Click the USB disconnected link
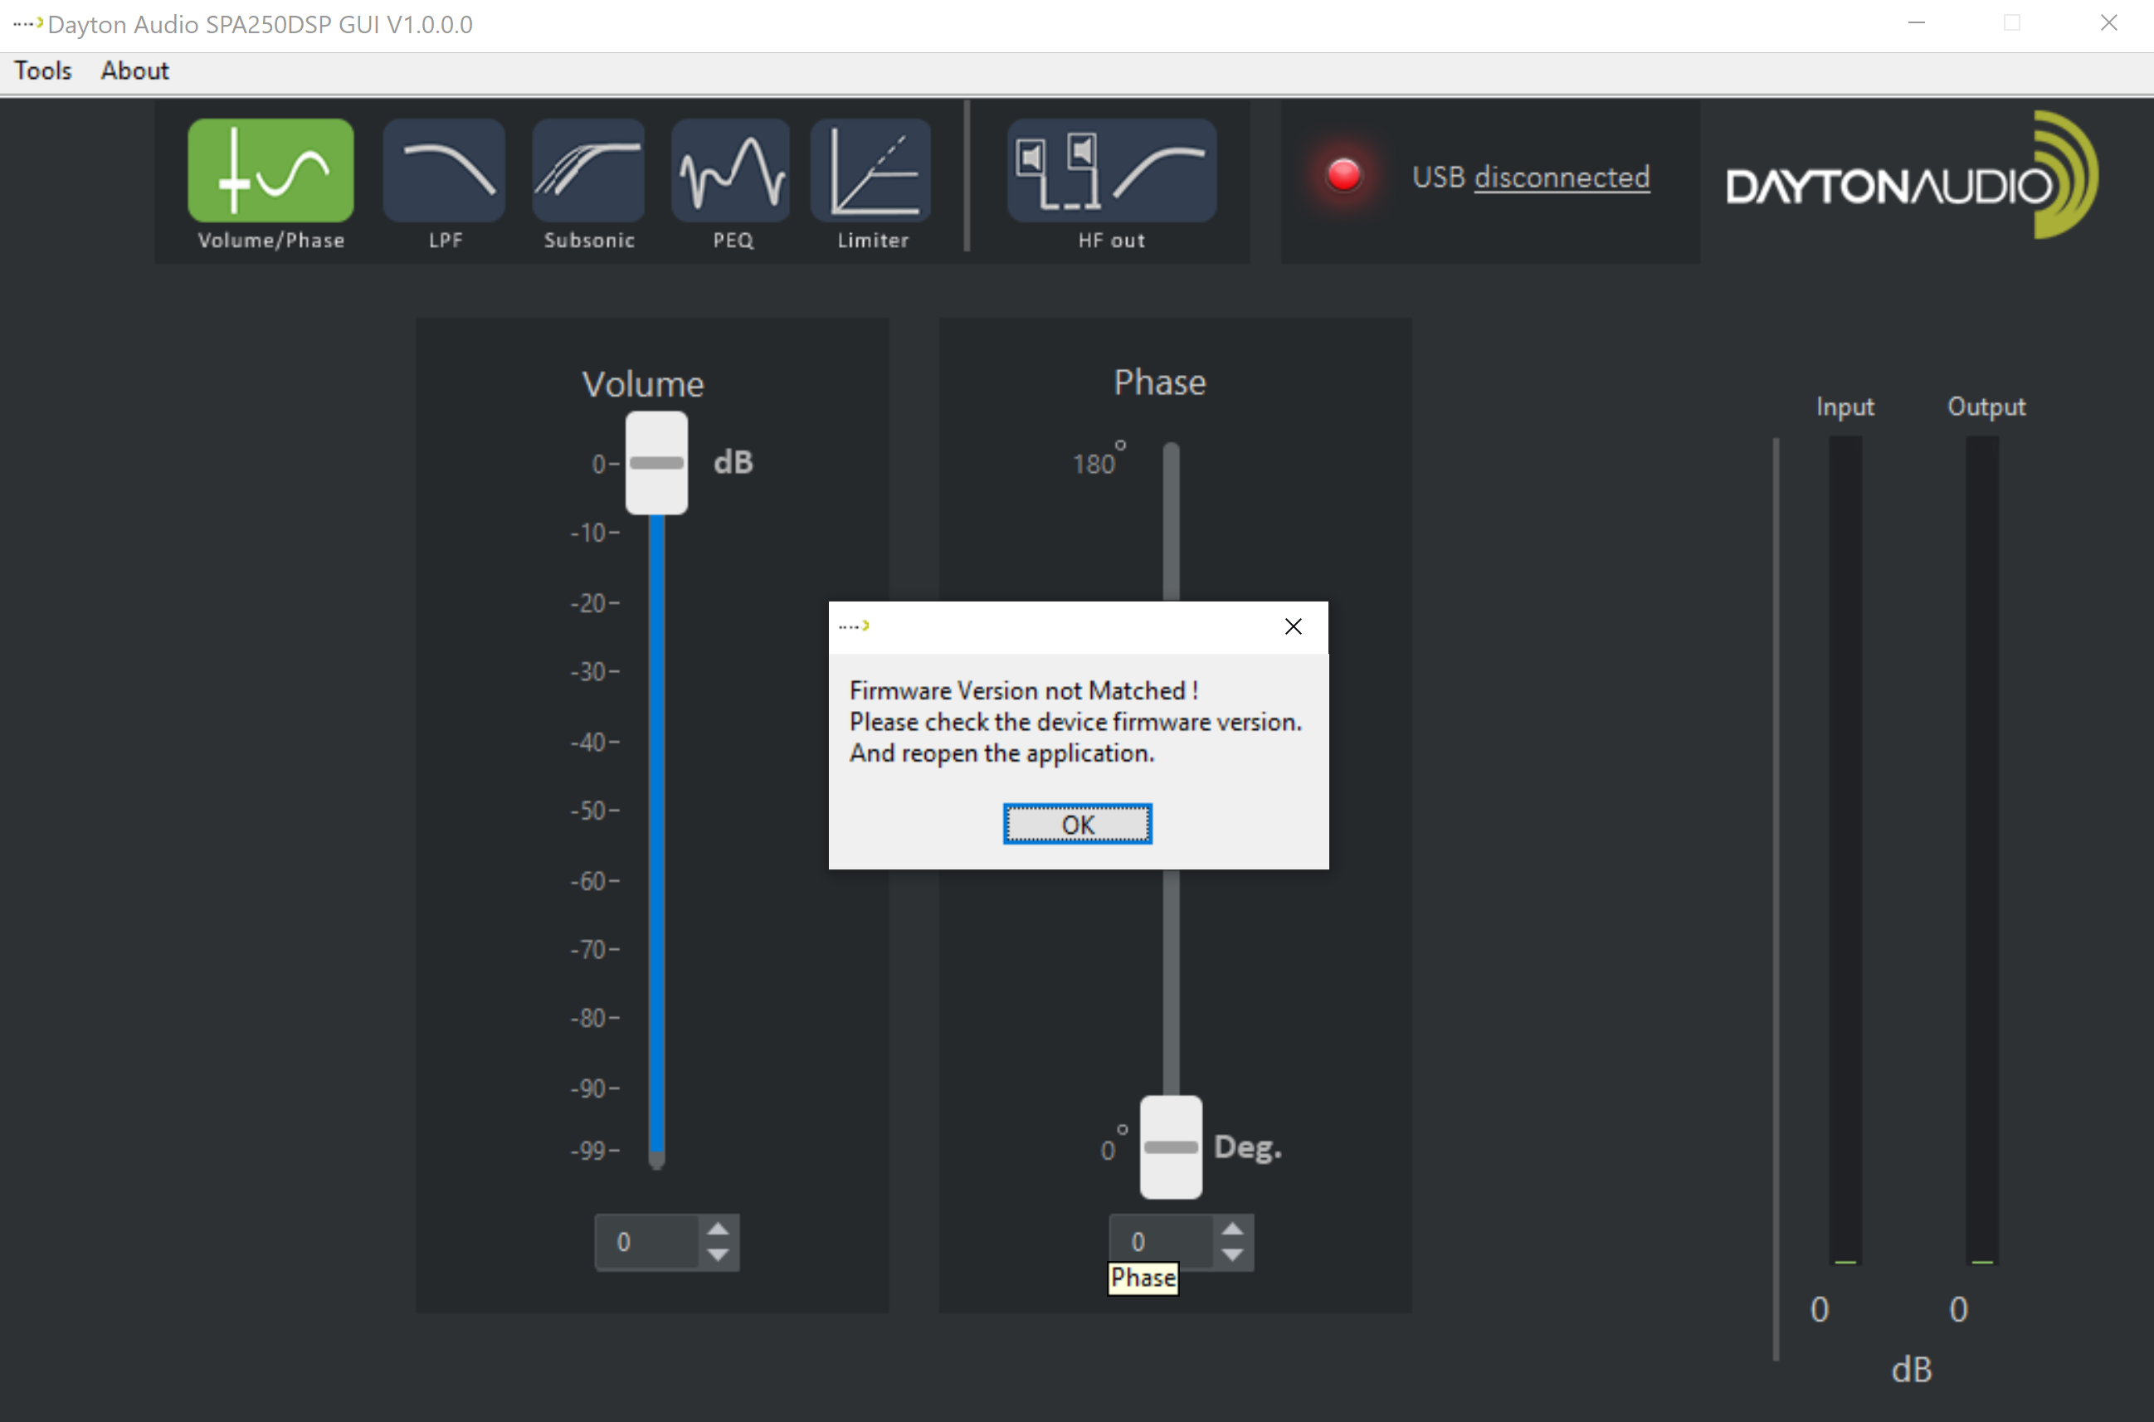This screenshot has height=1422, width=2154. (1561, 178)
